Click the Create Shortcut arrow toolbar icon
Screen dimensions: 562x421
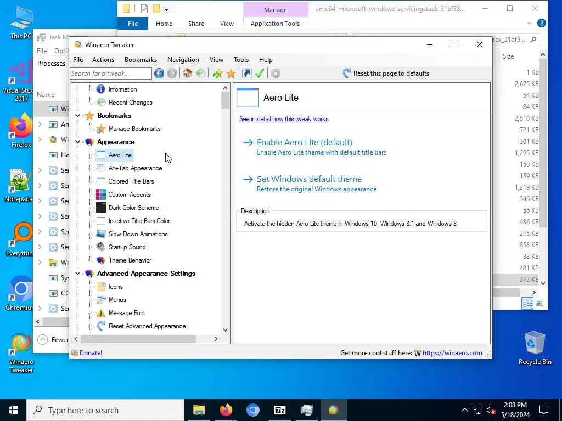coord(246,73)
